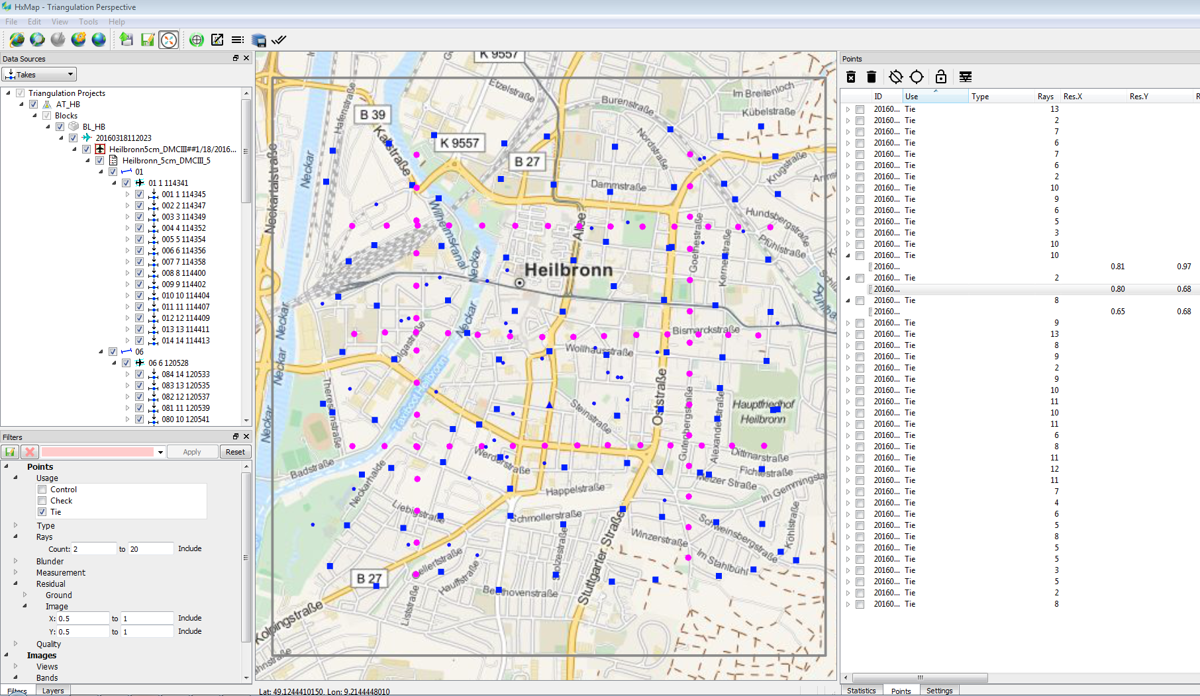Click the lock icon in Points toolbar
The image size is (1200, 696).
[x=940, y=77]
